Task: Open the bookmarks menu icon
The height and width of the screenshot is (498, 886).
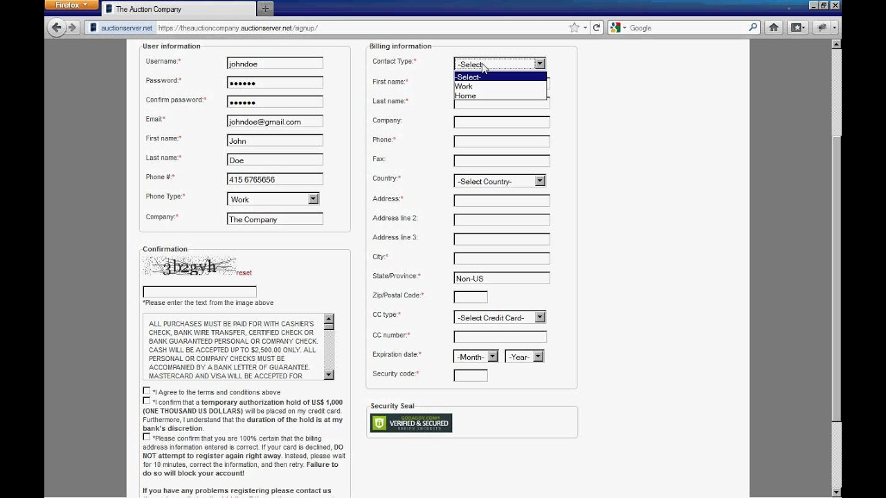Action: coord(797,28)
